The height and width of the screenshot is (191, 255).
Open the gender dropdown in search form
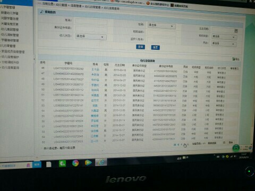(x=161, y=26)
